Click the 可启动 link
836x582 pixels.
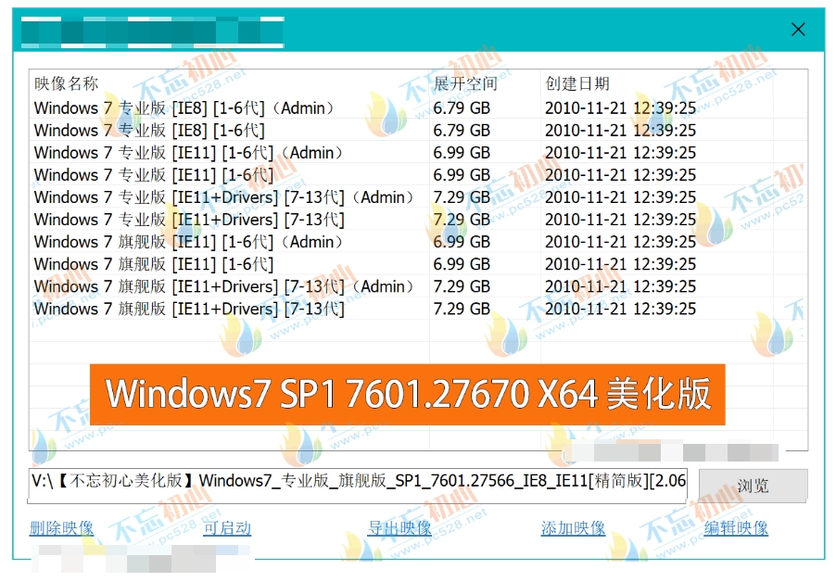pos(227,528)
